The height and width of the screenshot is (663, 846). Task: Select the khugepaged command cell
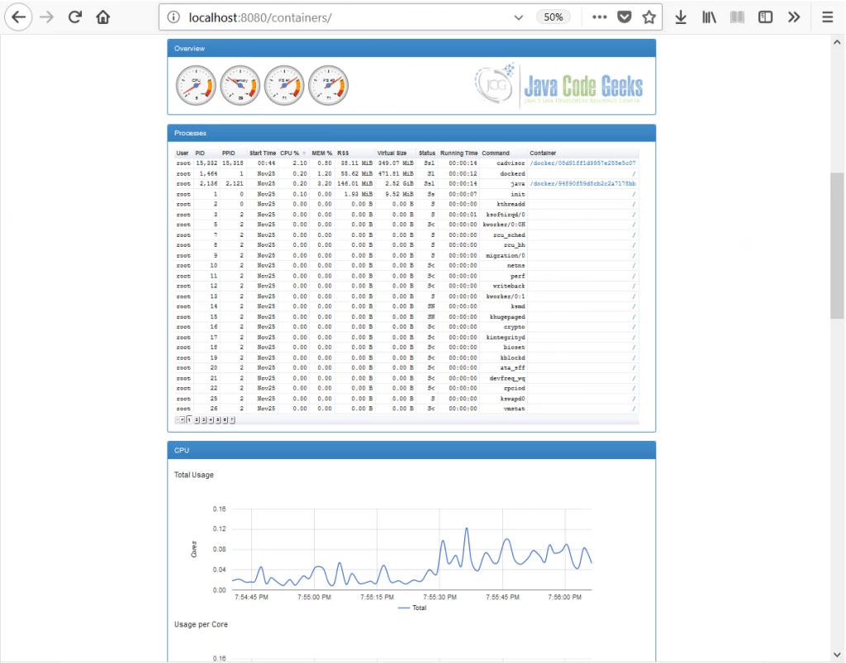coord(507,317)
